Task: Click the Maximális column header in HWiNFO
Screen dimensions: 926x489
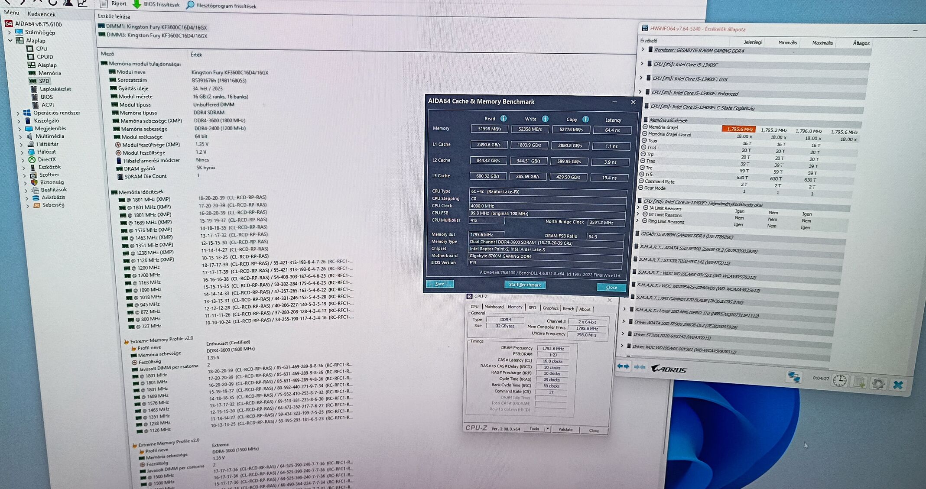Action: point(822,43)
